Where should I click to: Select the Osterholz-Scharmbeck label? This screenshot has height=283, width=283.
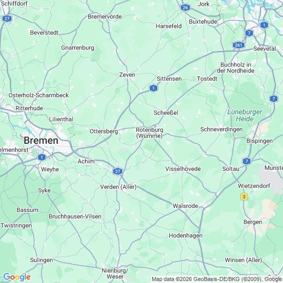[39, 95]
